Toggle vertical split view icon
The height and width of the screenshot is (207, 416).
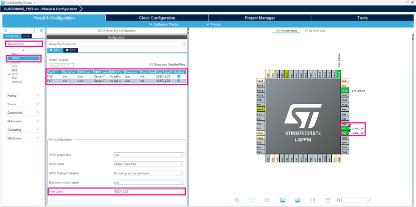coord(313,200)
